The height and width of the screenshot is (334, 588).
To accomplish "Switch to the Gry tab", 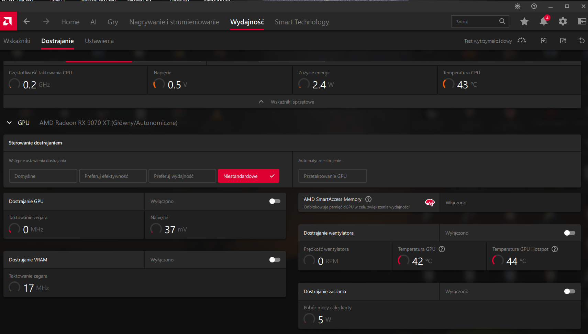I will click(x=113, y=22).
